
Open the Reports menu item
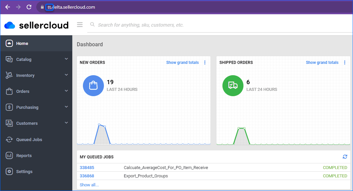click(36, 155)
